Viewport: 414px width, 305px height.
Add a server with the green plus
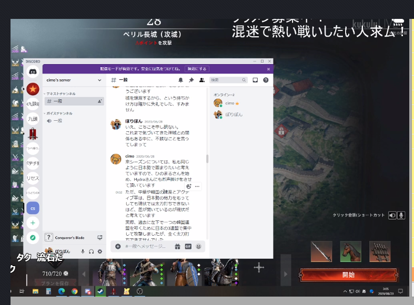[x=33, y=223]
